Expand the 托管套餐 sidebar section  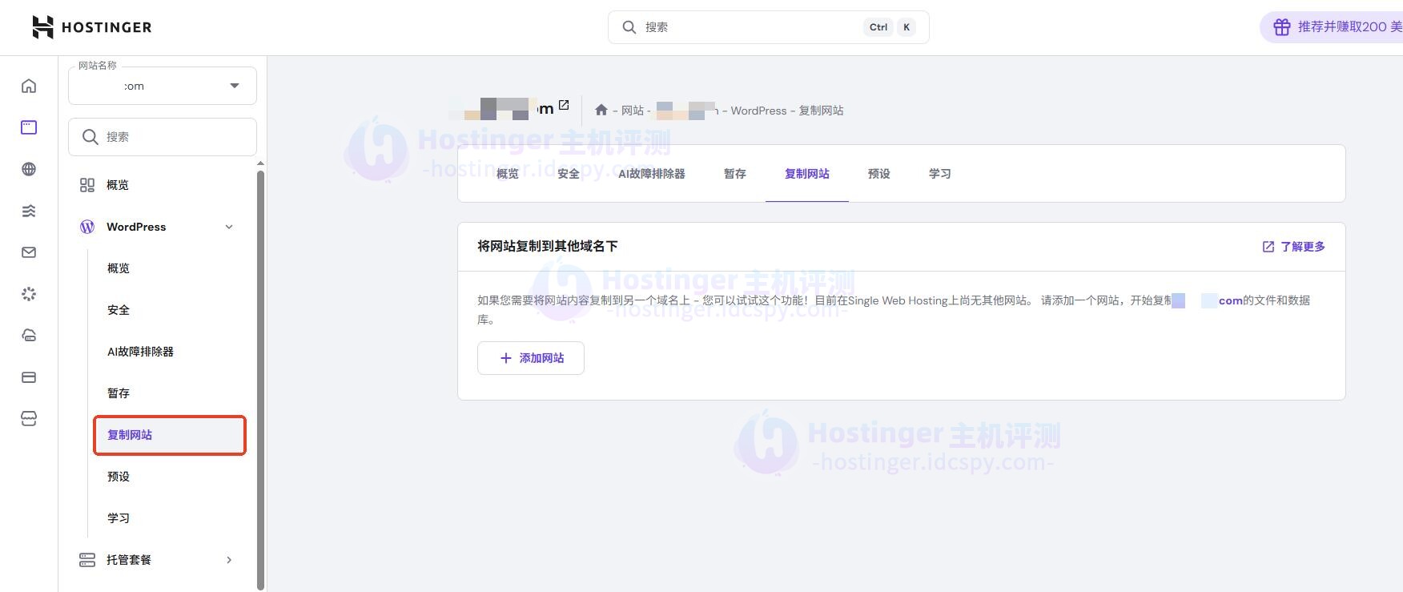coord(229,560)
